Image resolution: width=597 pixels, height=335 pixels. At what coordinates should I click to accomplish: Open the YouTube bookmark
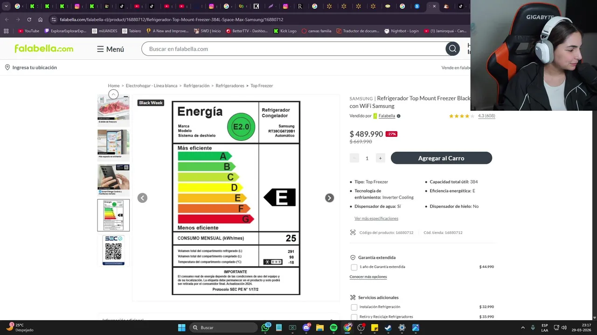[28, 31]
